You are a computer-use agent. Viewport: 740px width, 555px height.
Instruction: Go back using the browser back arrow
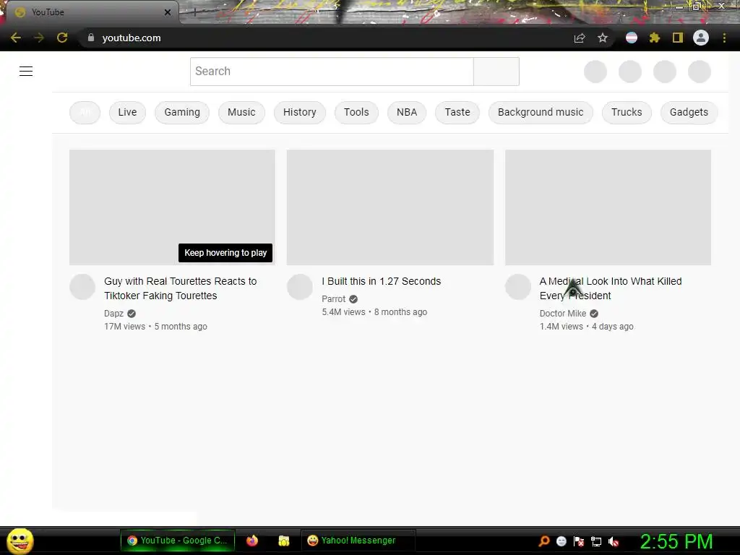click(16, 38)
